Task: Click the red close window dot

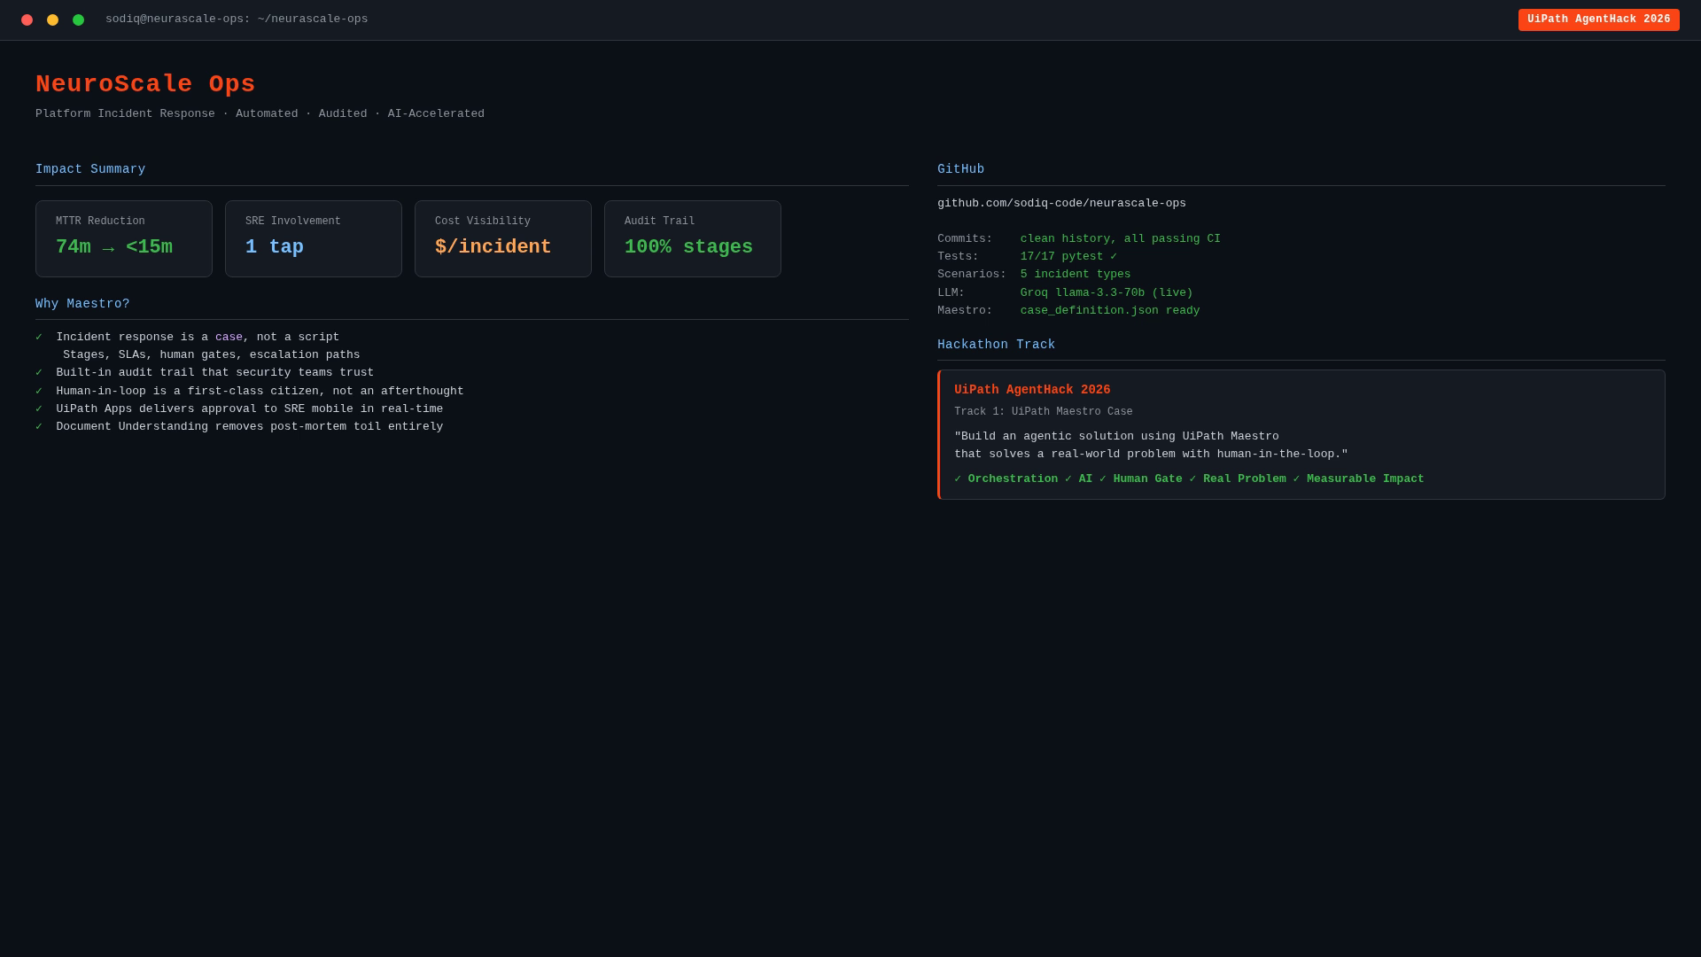Action: tap(27, 19)
